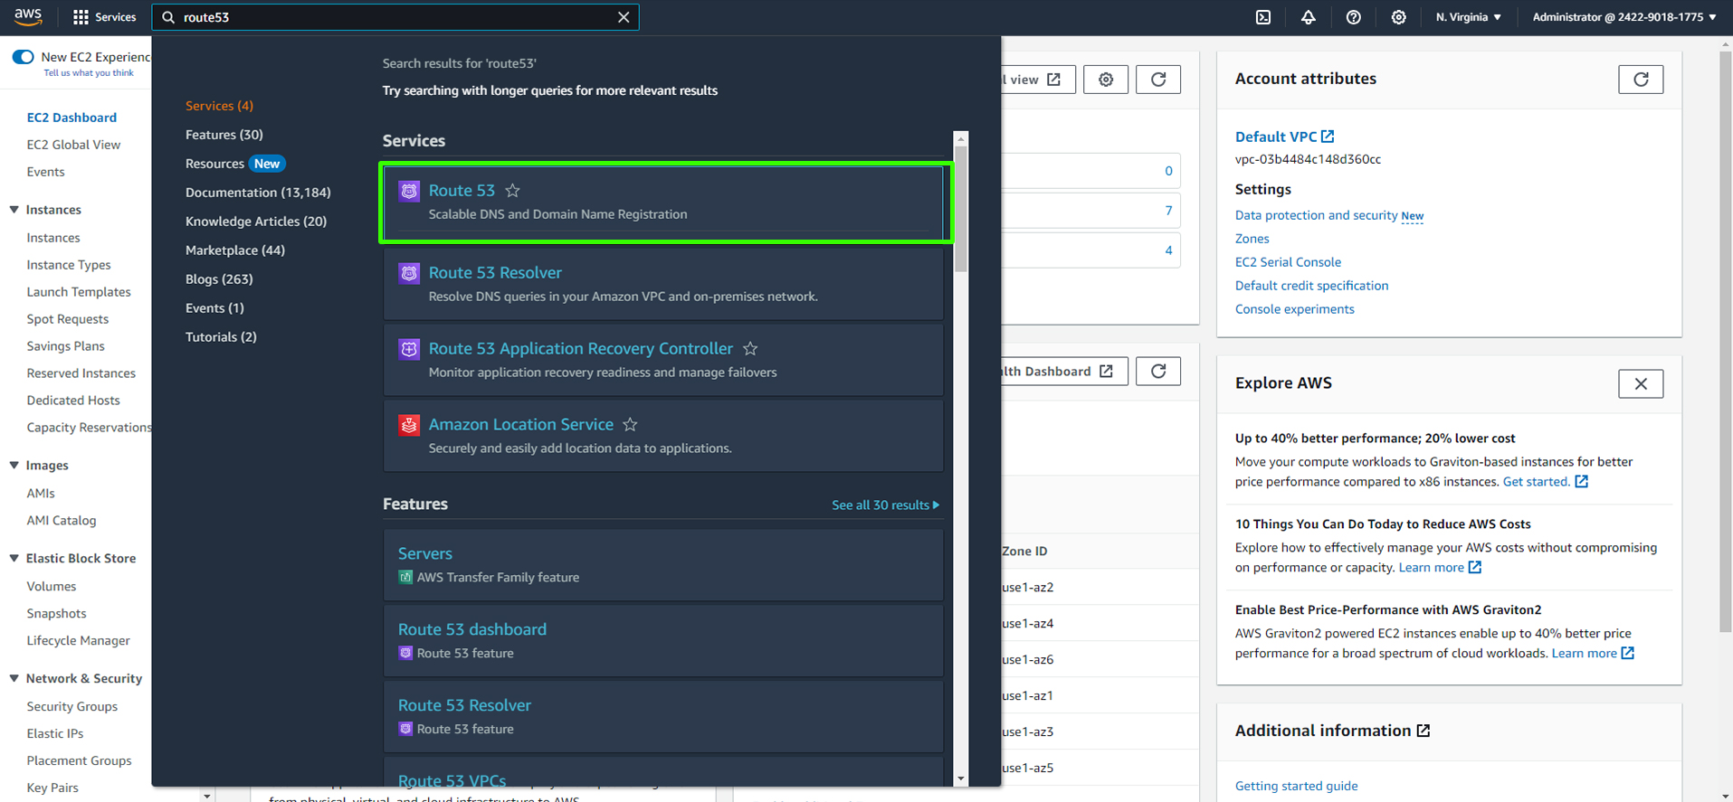Open Default credit specification setting

1311,286
